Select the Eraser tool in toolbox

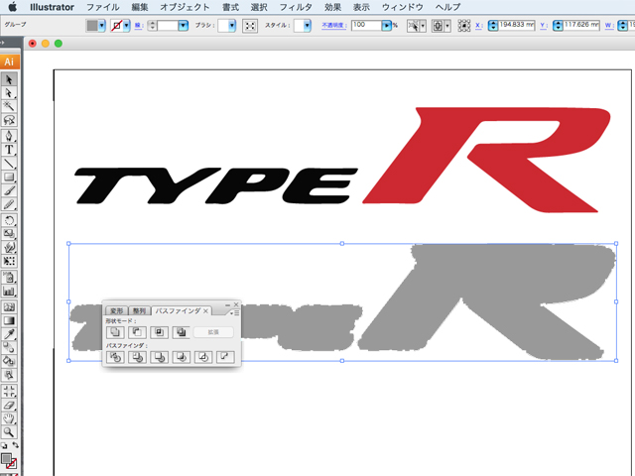(x=9, y=405)
